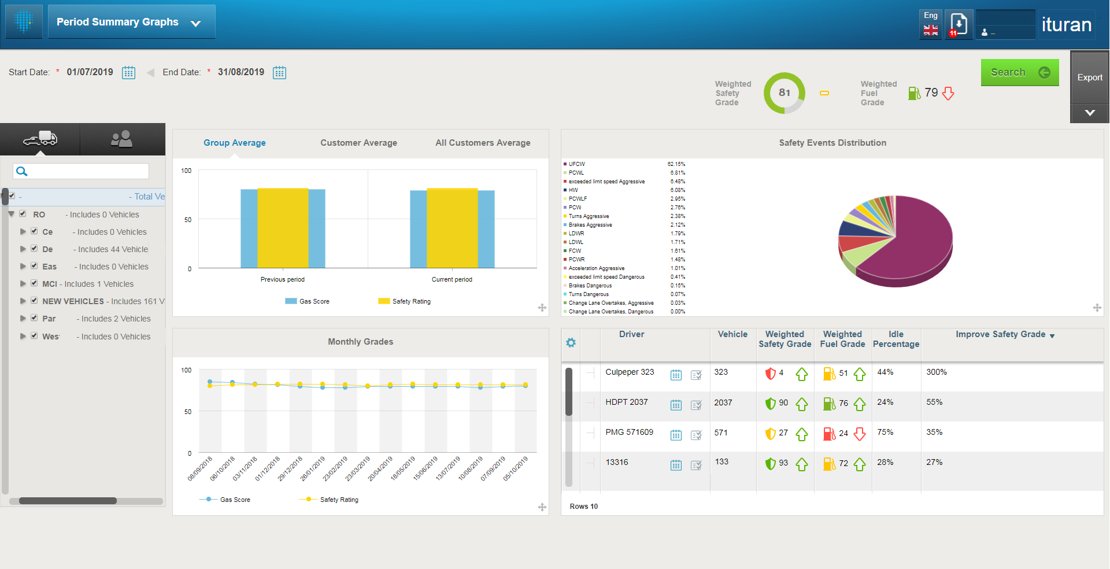The image size is (1110, 569).
Task: Open the Period Summary Graphs dropdown
Action: click(x=131, y=22)
